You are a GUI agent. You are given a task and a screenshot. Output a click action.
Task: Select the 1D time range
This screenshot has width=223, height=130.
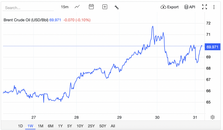pyautogui.click(x=20, y=126)
